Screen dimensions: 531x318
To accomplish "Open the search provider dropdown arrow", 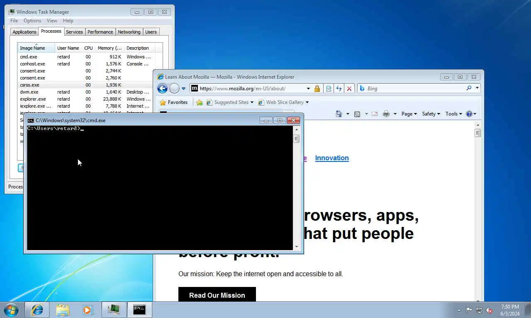I will pyautogui.click(x=477, y=88).
